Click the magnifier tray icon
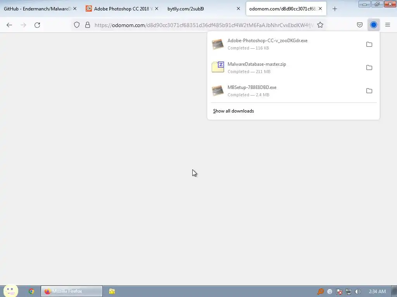397x297 pixels. pos(321,292)
